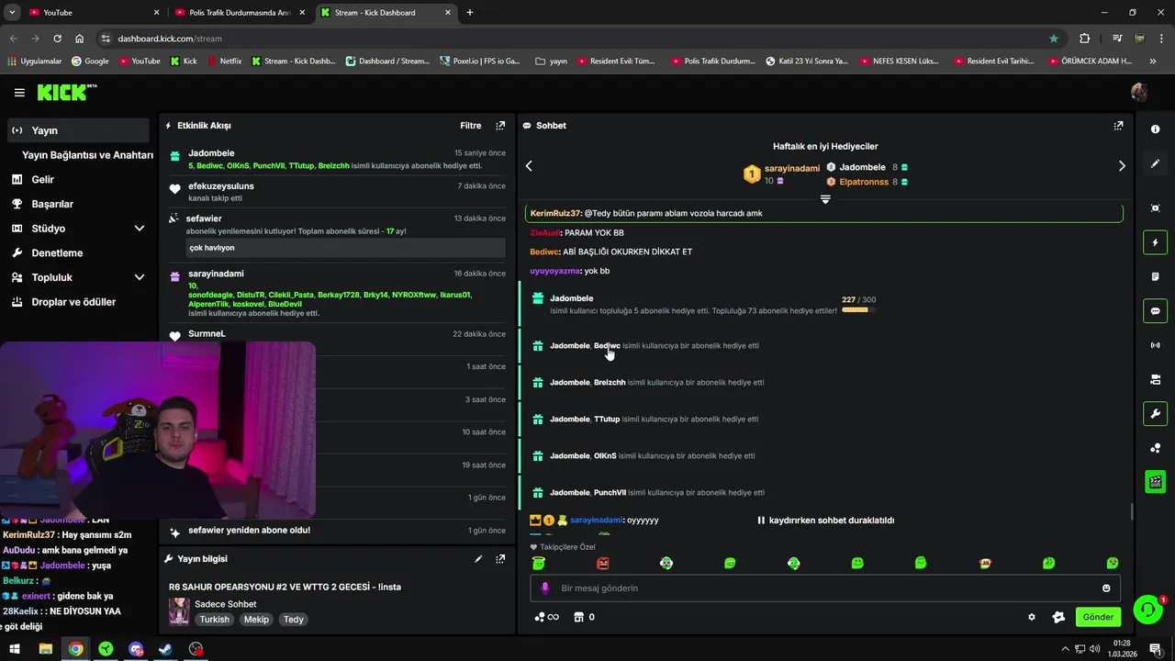Expand the Topluluk sidebar section
1175x661 pixels.
click(x=140, y=277)
